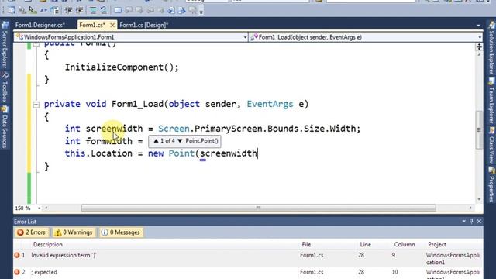Select the 'Invalid expression term' error row
496x279 pixels.
click(248, 258)
